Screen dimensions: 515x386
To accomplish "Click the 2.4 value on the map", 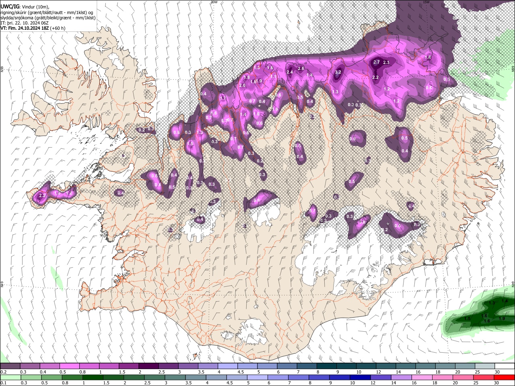I will [x=290, y=72].
